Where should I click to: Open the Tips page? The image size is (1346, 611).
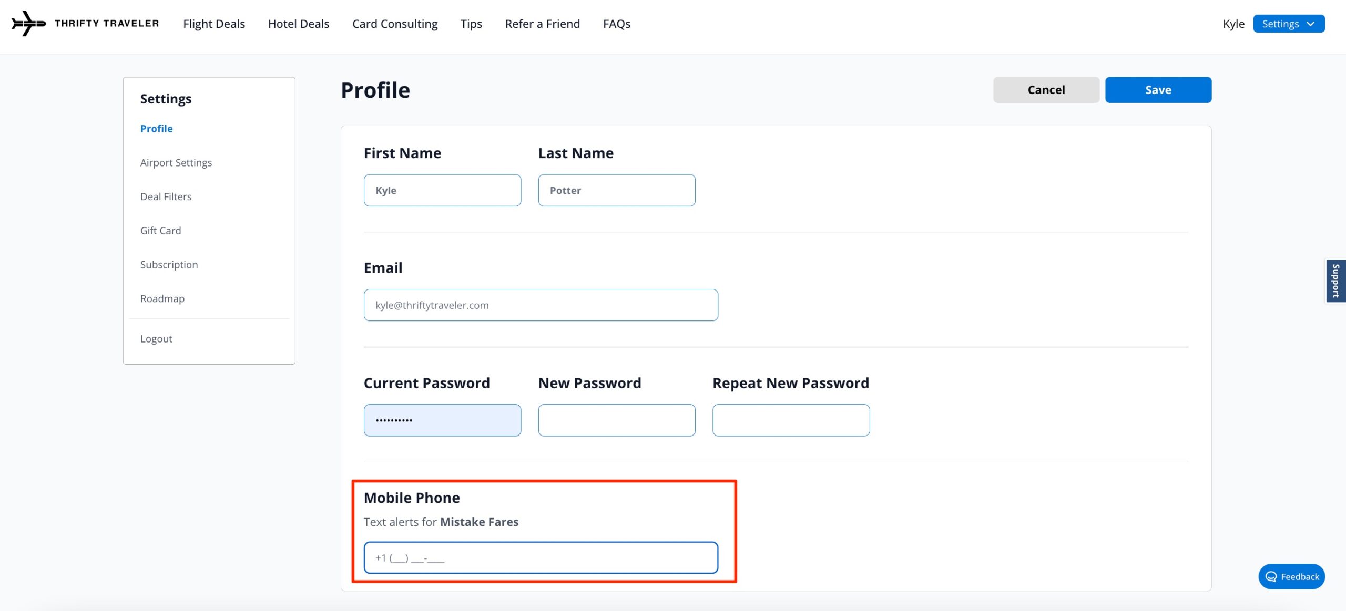coord(471,24)
